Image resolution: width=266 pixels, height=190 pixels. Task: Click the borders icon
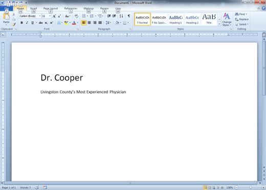(125, 22)
